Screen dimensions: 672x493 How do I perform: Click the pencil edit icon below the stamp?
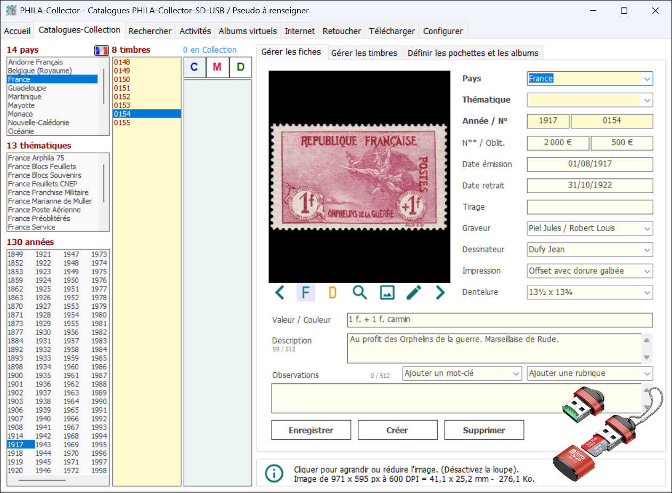point(414,292)
